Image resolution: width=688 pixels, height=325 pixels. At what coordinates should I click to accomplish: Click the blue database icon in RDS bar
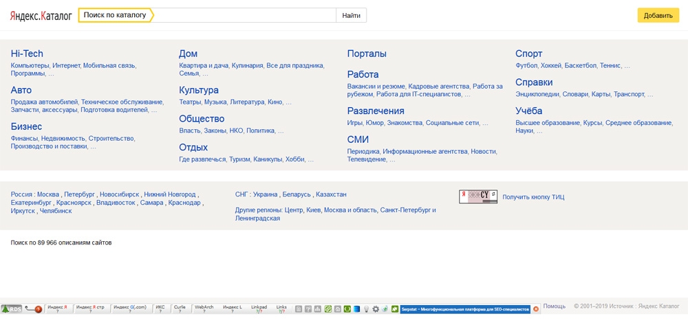[356, 309]
